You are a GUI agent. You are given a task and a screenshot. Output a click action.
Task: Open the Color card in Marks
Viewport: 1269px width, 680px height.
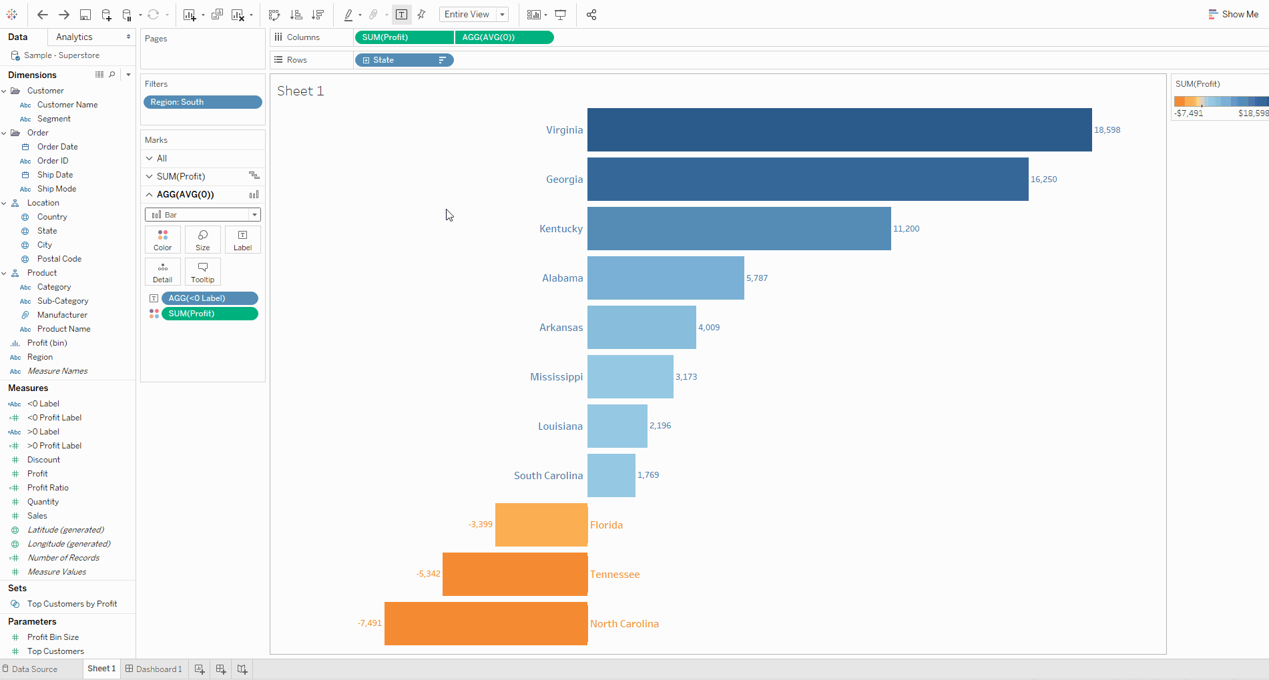(x=163, y=240)
